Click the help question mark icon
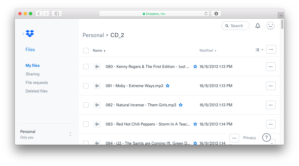The image size is (299, 166). click(266, 137)
